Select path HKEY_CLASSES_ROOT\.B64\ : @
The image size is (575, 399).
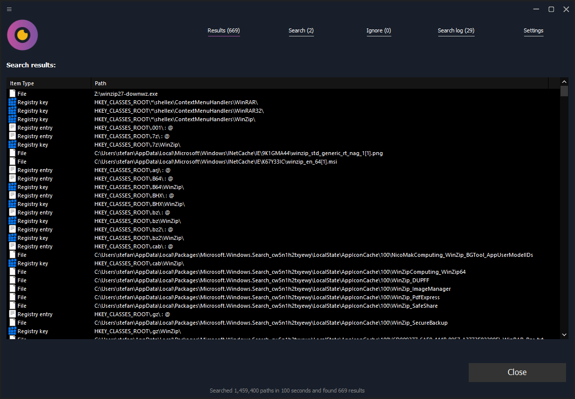click(133, 179)
